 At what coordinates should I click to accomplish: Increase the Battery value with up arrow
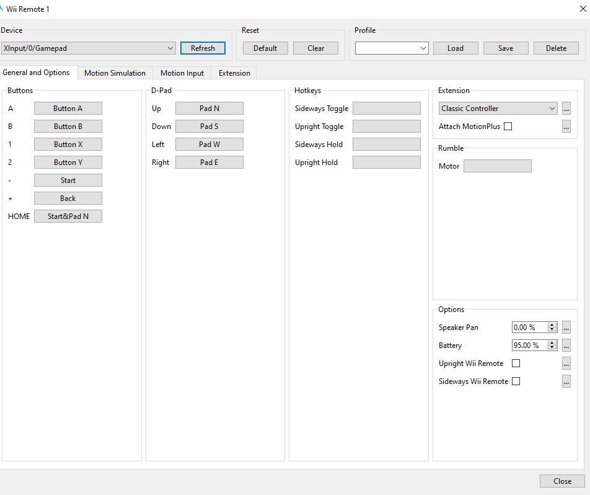pyautogui.click(x=552, y=343)
